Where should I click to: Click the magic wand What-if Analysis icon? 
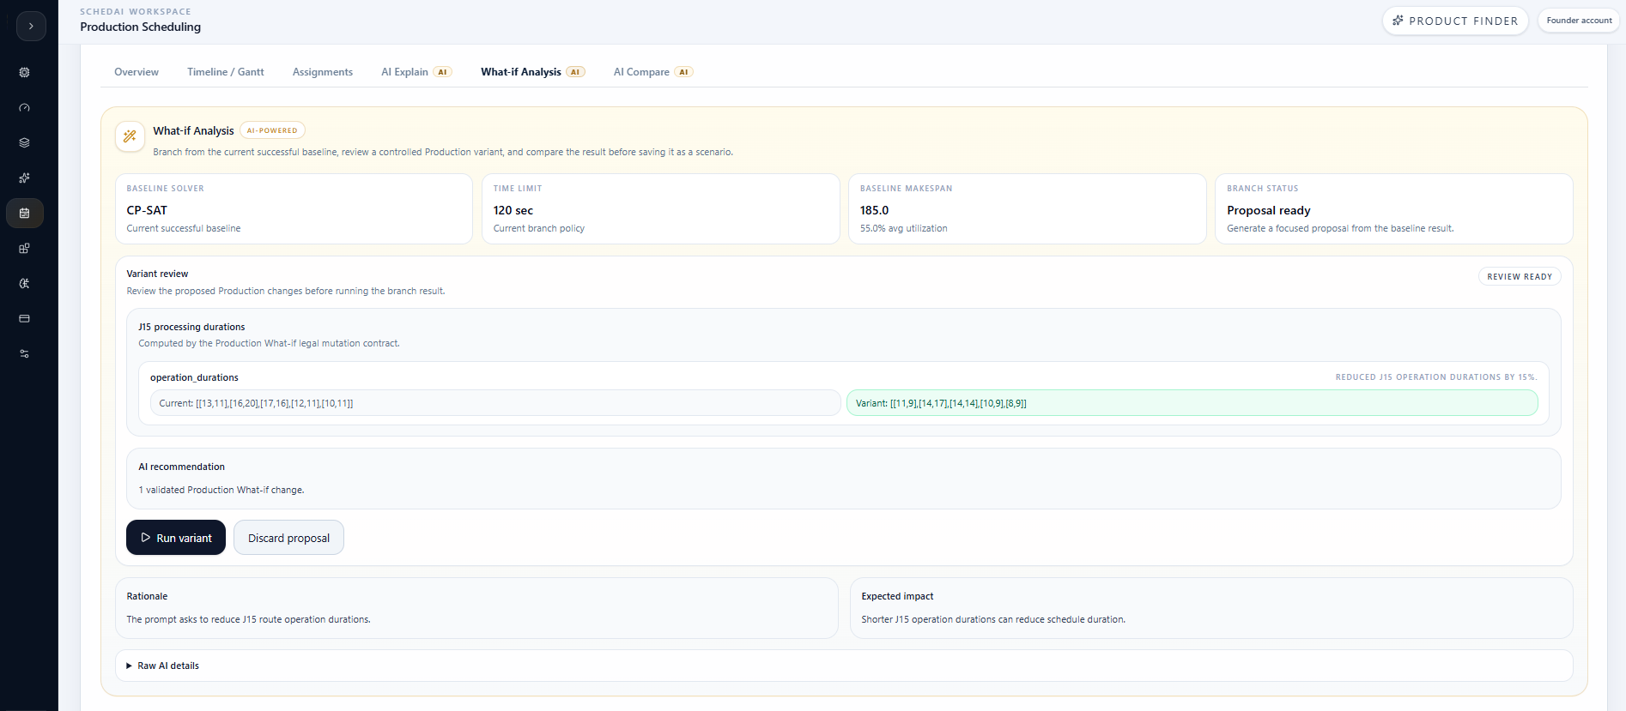(x=130, y=136)
